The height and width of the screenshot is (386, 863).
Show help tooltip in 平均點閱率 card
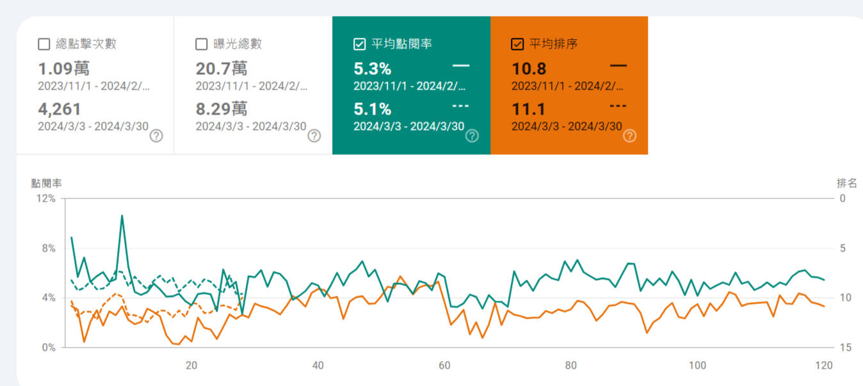point(472,136)
